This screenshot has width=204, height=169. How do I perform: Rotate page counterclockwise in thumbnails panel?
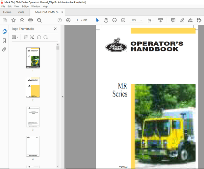pyautogui.click(x=39, y=37)
